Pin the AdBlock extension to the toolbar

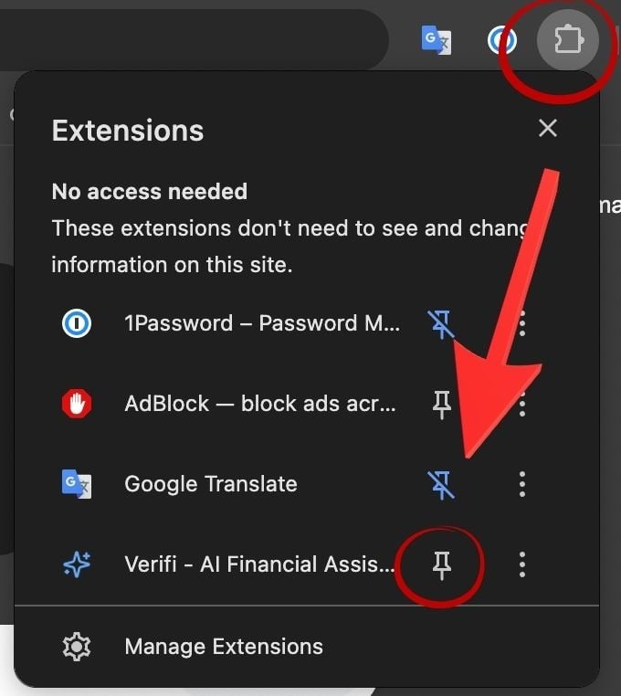[x=442, y=404]
